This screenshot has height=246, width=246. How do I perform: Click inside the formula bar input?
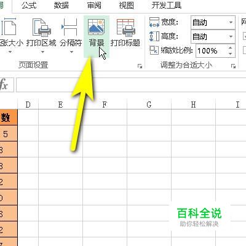(x=131, y=85)
